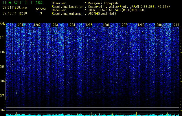Click the 0.6 kHz axis label
This screenshot has width=182, height=116.
[x=2, y=110]
